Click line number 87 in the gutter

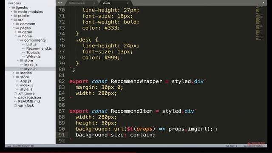[62, 111]
